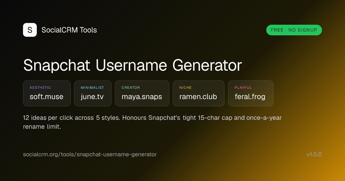Click the SocialCRM 'S' logo icon
The width and height of the screenshot is (345, 181).
point(30,30)
